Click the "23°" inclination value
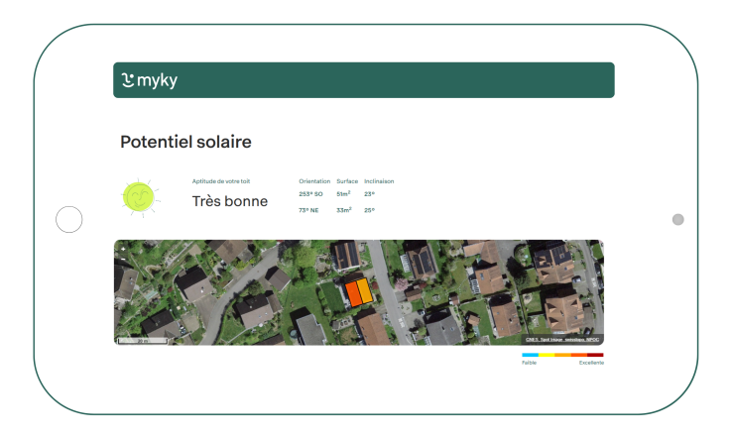Viewport: 732px width, 439px height. point(369,193)
